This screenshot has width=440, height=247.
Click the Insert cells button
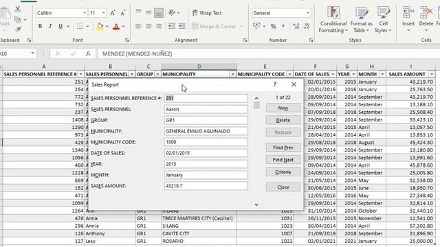tap(408, 19)
